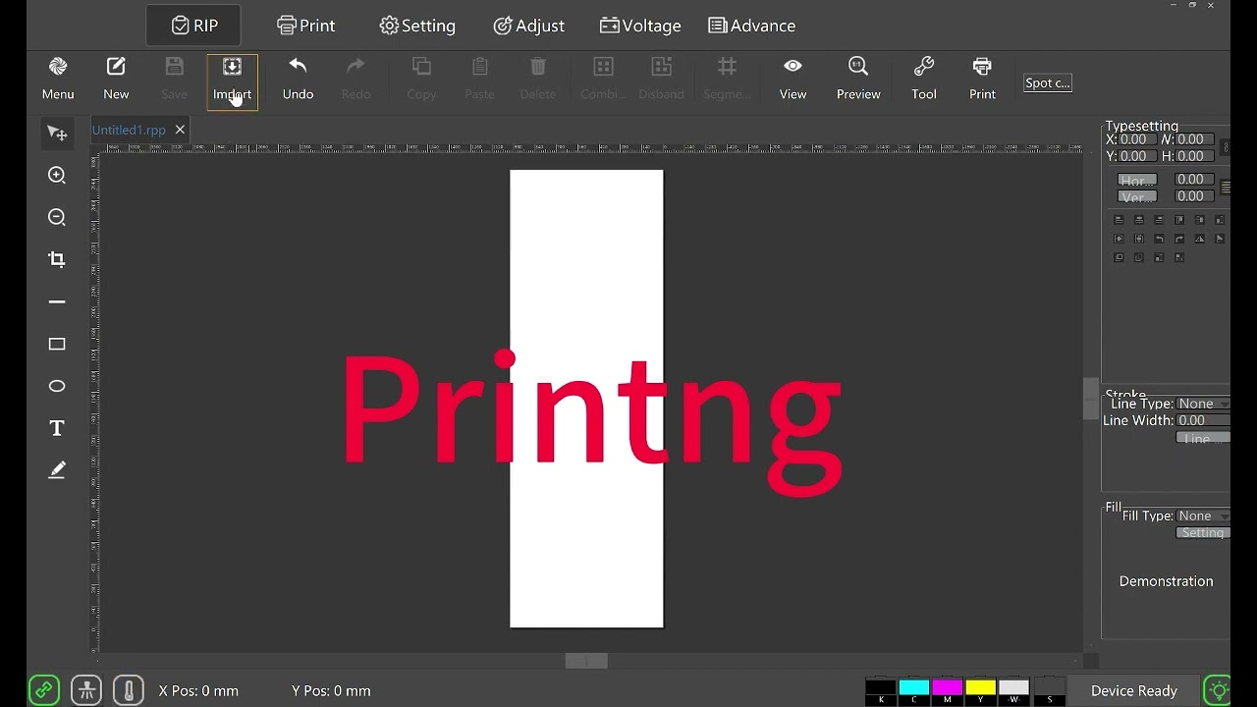Click the cyan C ink swatch
Image resolution: width=1257 pixels, height=707 pixels.
tap(914, 691)
